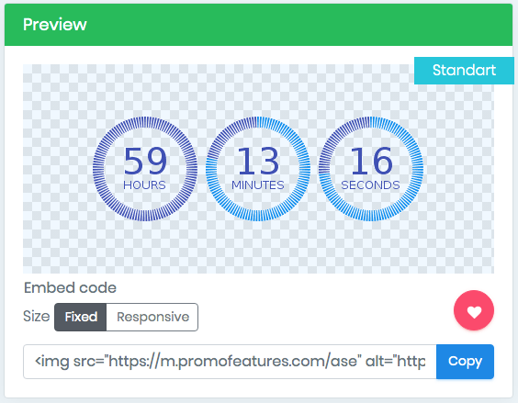The image size is (518, 403).
Task: Click the 59 hours countdown circle
Action: coord(145,169)
